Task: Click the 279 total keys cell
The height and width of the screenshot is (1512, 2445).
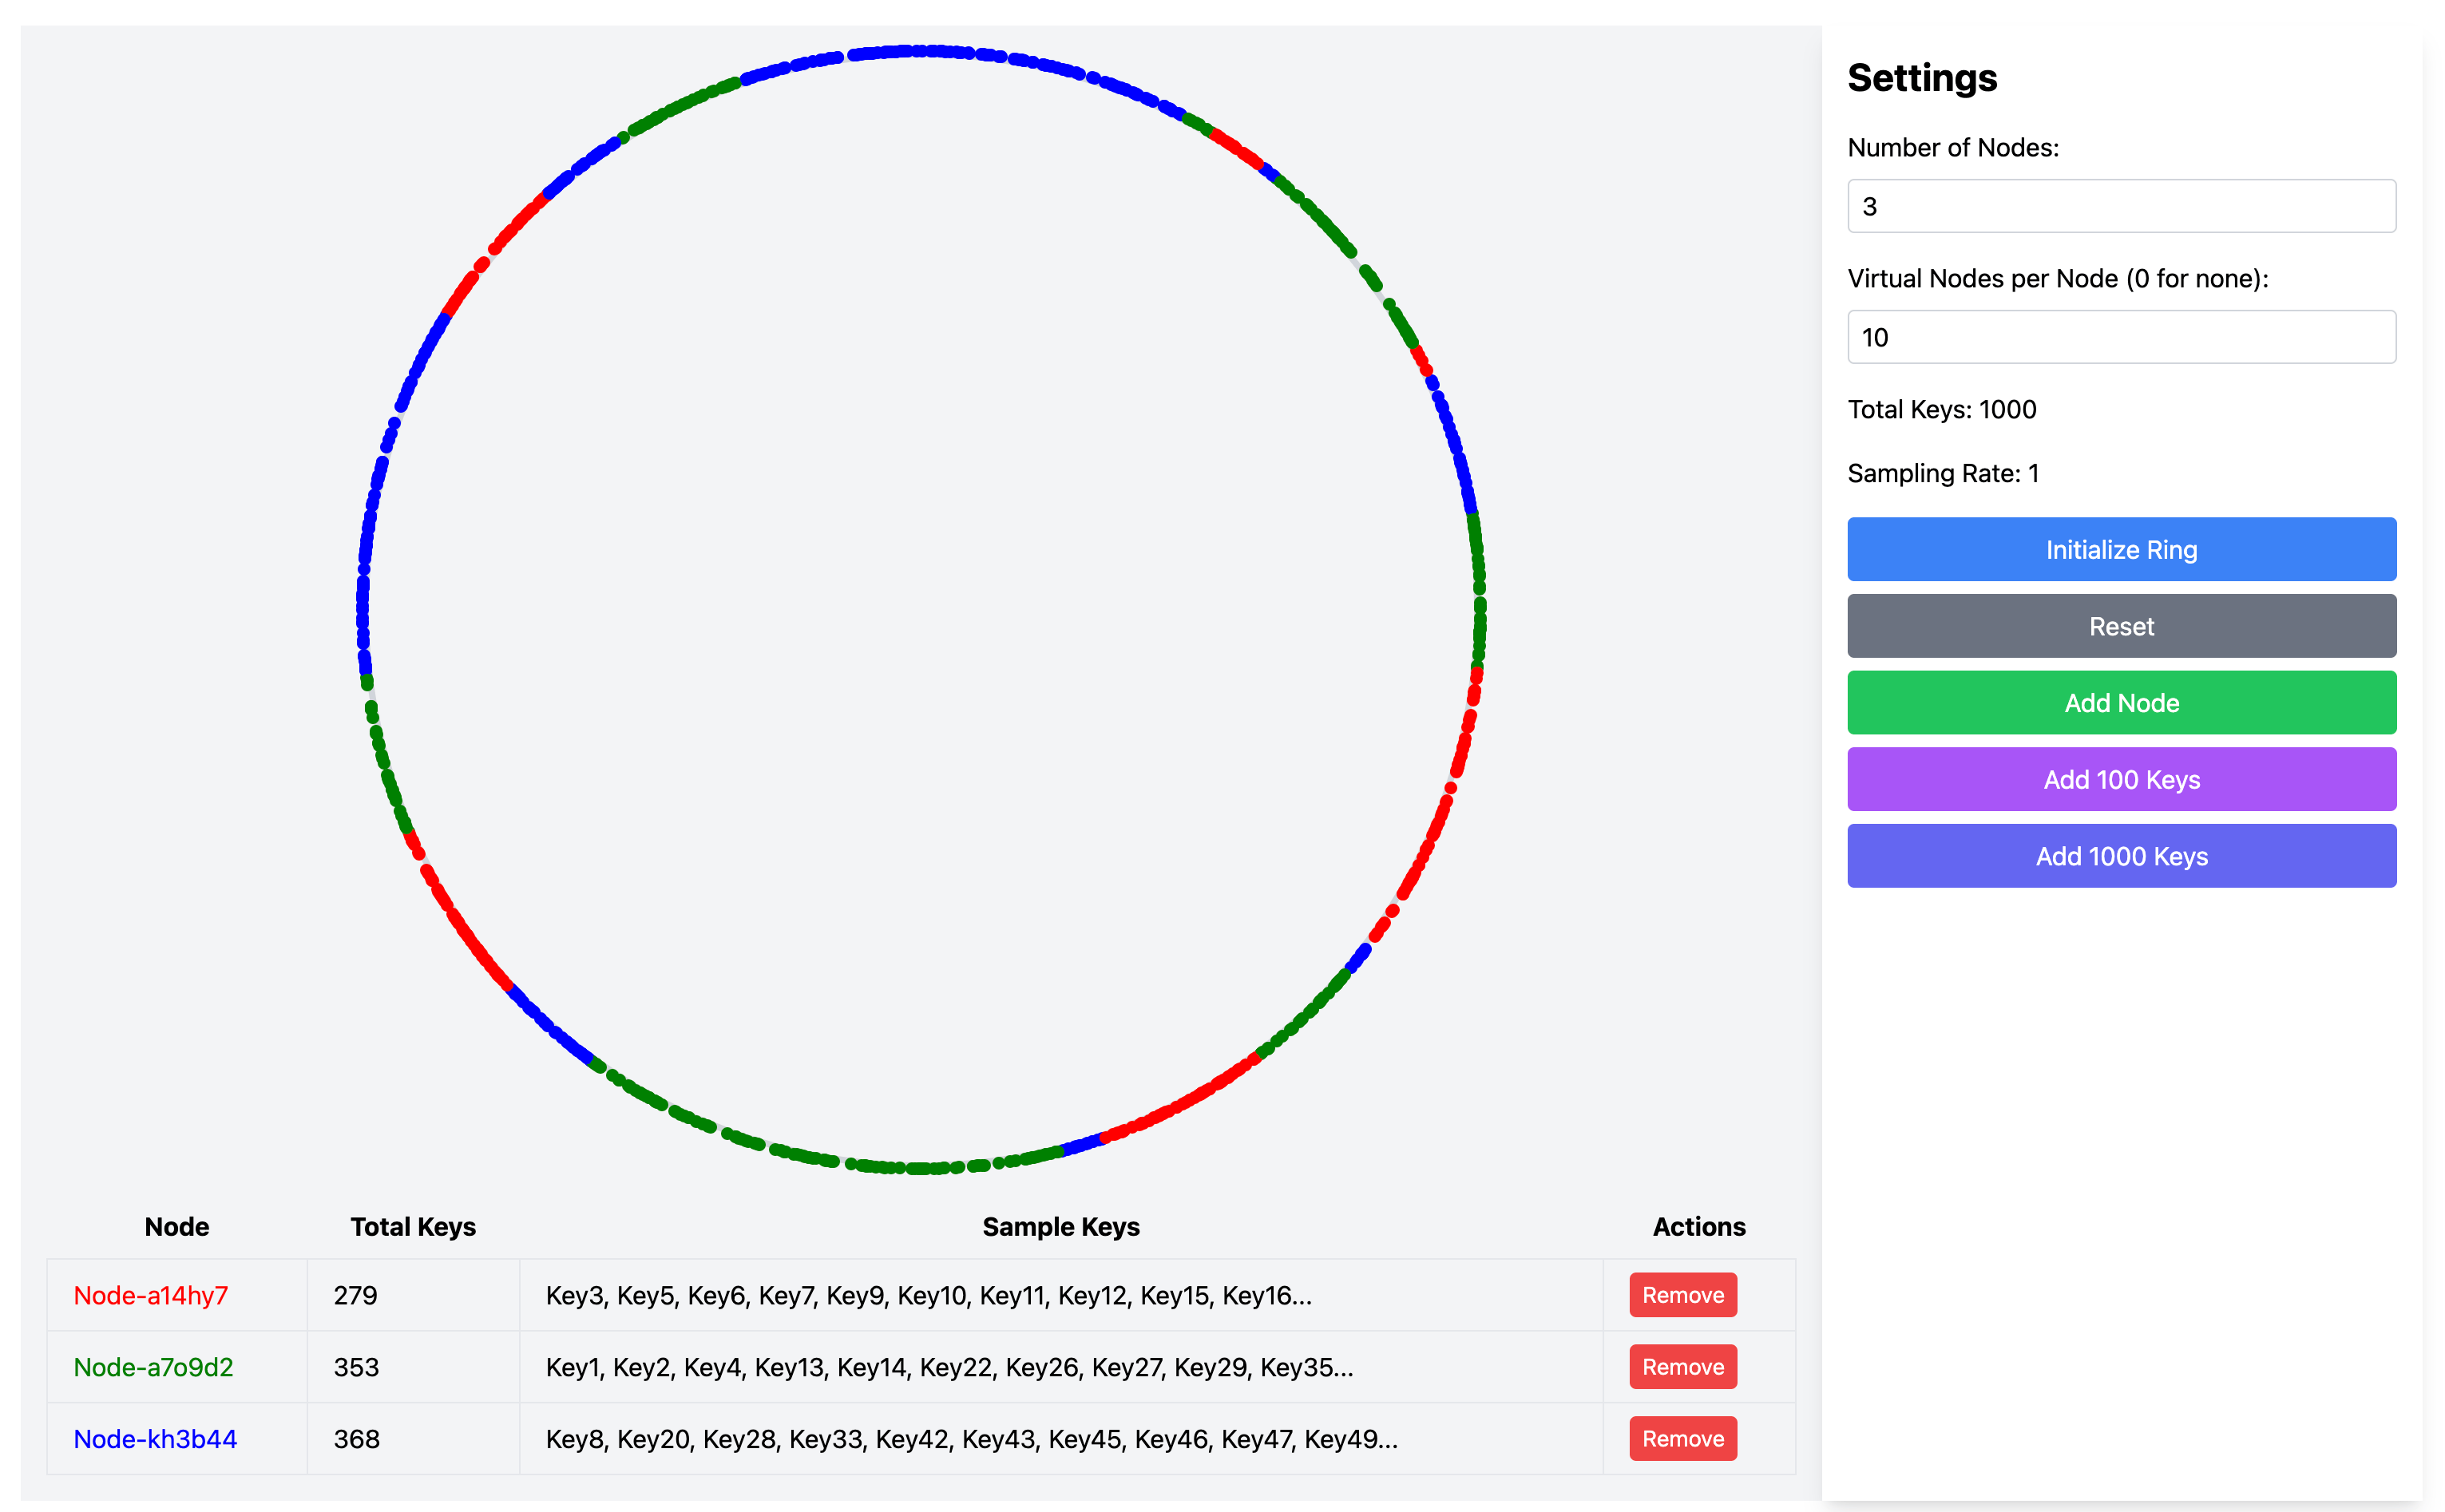Action: (x=413, y=1295)
